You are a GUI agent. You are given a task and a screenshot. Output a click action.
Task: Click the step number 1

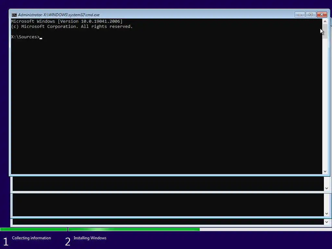6,242
